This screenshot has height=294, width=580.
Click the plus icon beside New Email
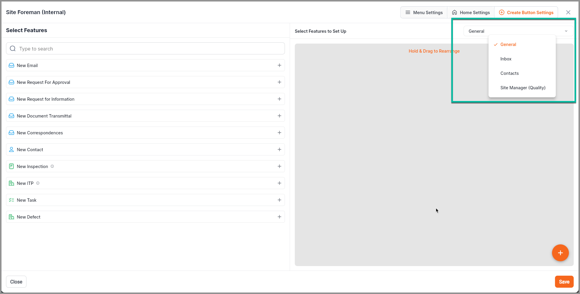pyautogui.click(x=279, y=65)
